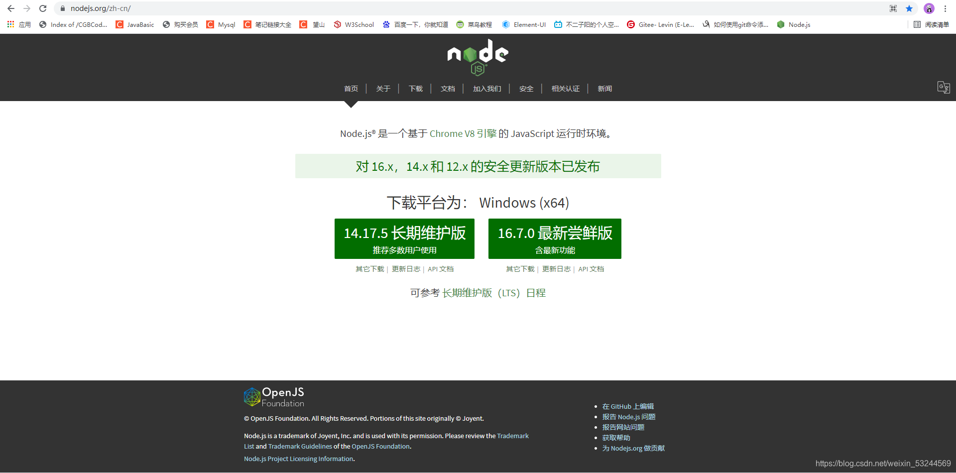Open the apps grid bookmark
The height and width of the screenshot is (473, 956).
[19, 24]
